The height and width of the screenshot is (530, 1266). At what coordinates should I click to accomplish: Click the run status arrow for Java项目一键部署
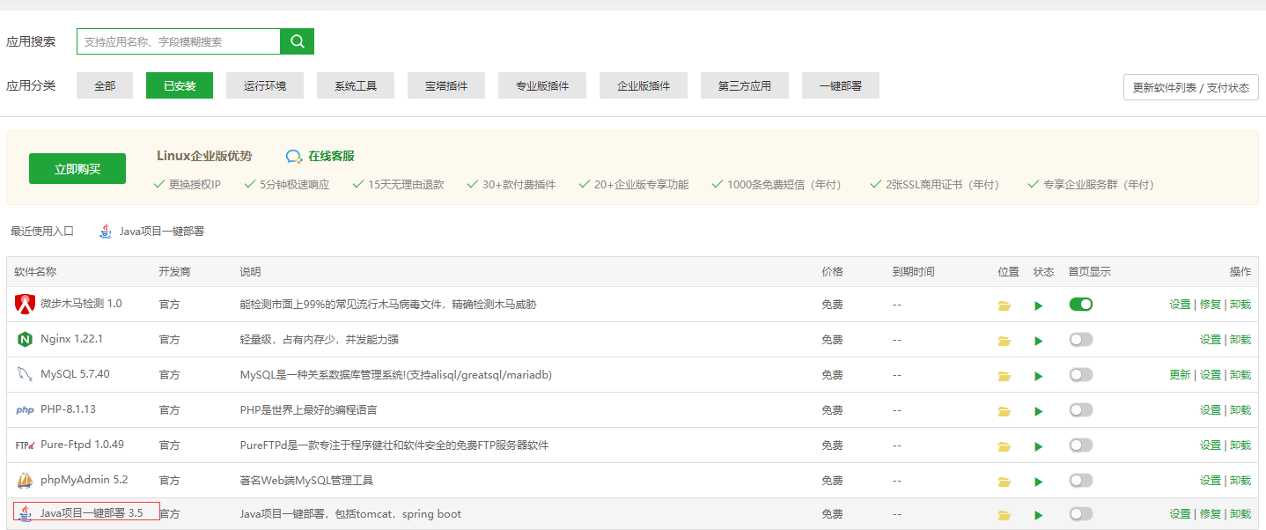(x=1039, y=515)
